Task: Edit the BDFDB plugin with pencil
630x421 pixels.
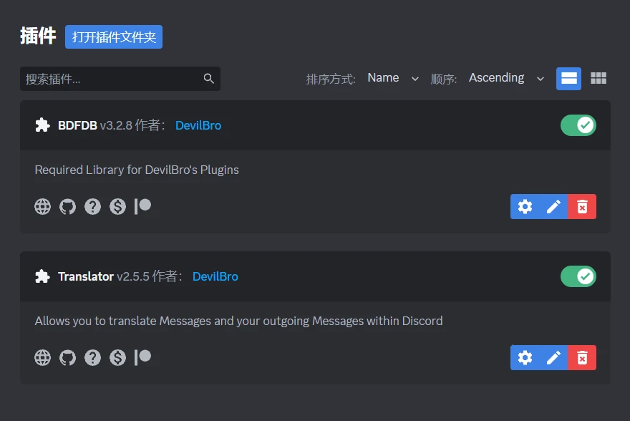Action: pyautogui.click(x=553, y=206)
